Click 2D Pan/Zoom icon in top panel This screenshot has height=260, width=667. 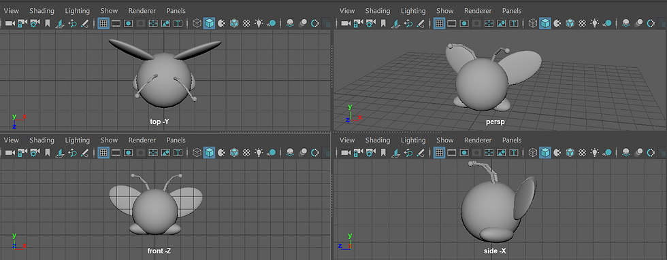[x=72, y=23]
